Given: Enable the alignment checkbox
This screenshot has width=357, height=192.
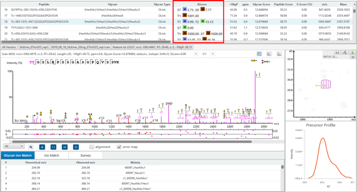Looking at the screenshot, I should coord(92,147).
